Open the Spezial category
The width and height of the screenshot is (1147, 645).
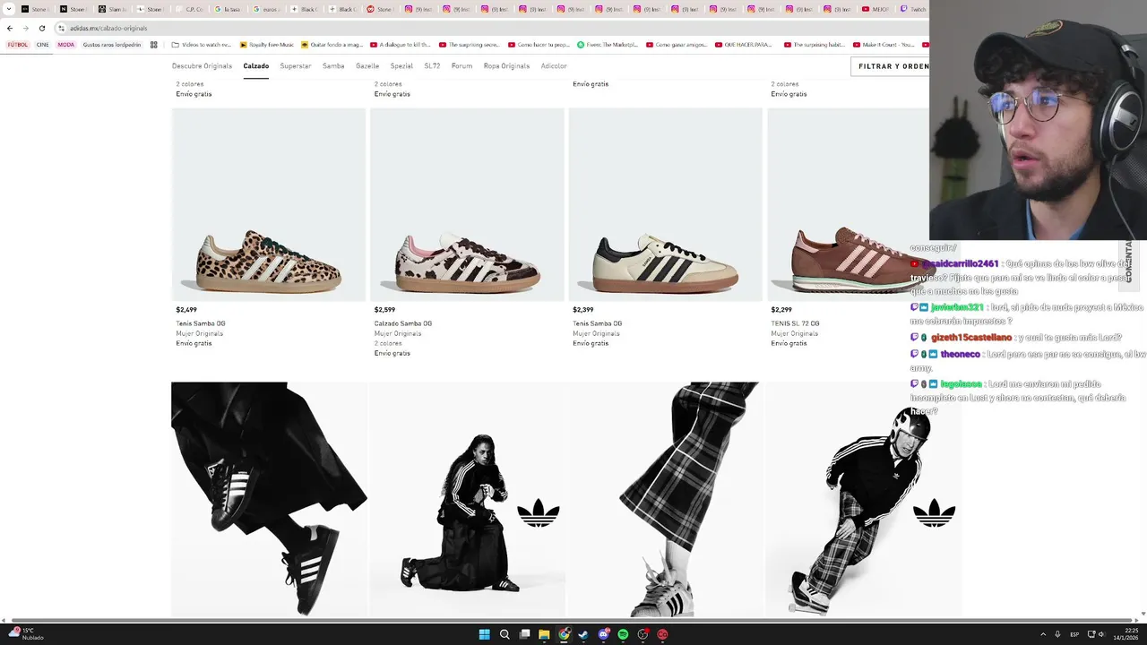pyautogui.click(x=401, y=66)
